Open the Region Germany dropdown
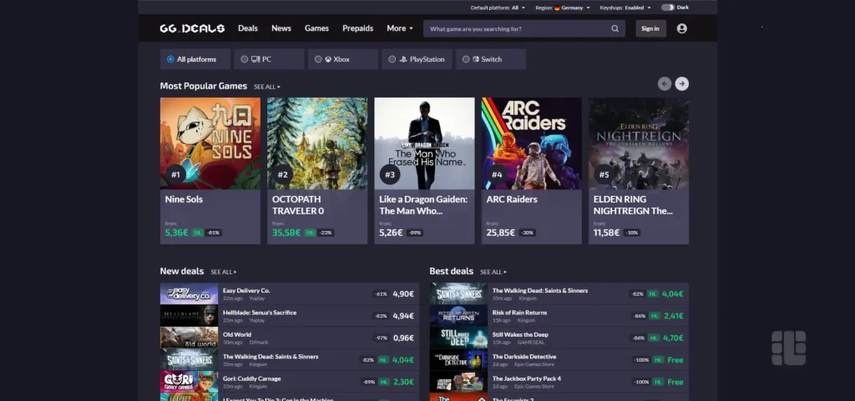This screenshot has width=855, height=401. 563,8
